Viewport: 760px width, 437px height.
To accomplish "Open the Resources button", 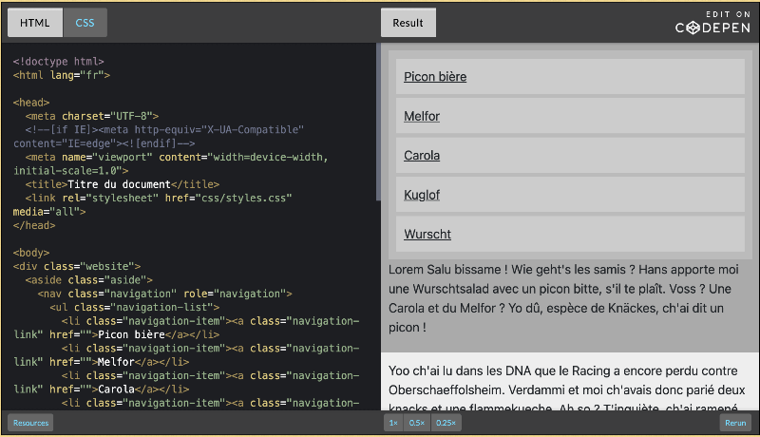I will pyautogui.click(x=30, y=423).
